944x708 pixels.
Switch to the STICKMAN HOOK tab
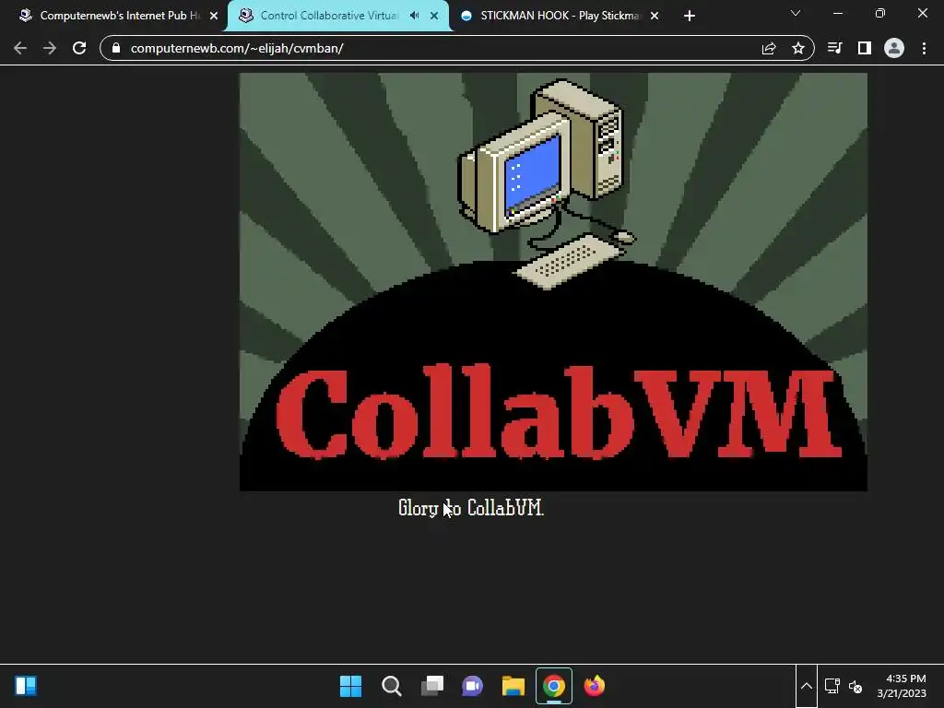coord(560,16)
